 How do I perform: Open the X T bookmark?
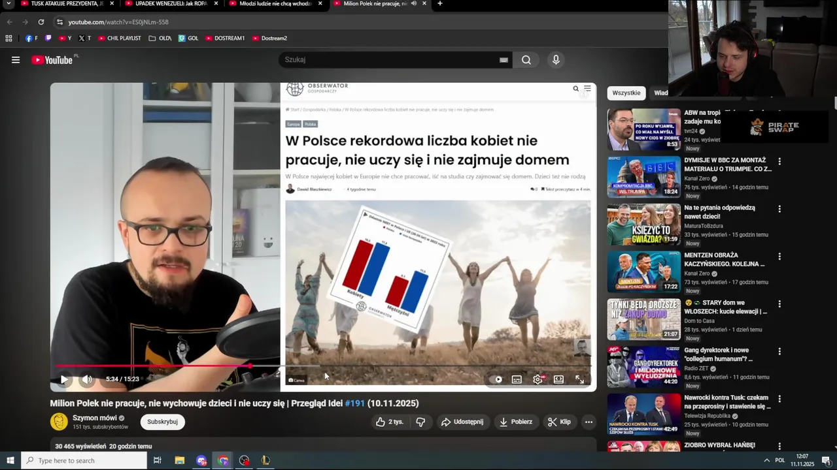click(x=84, y=38)
